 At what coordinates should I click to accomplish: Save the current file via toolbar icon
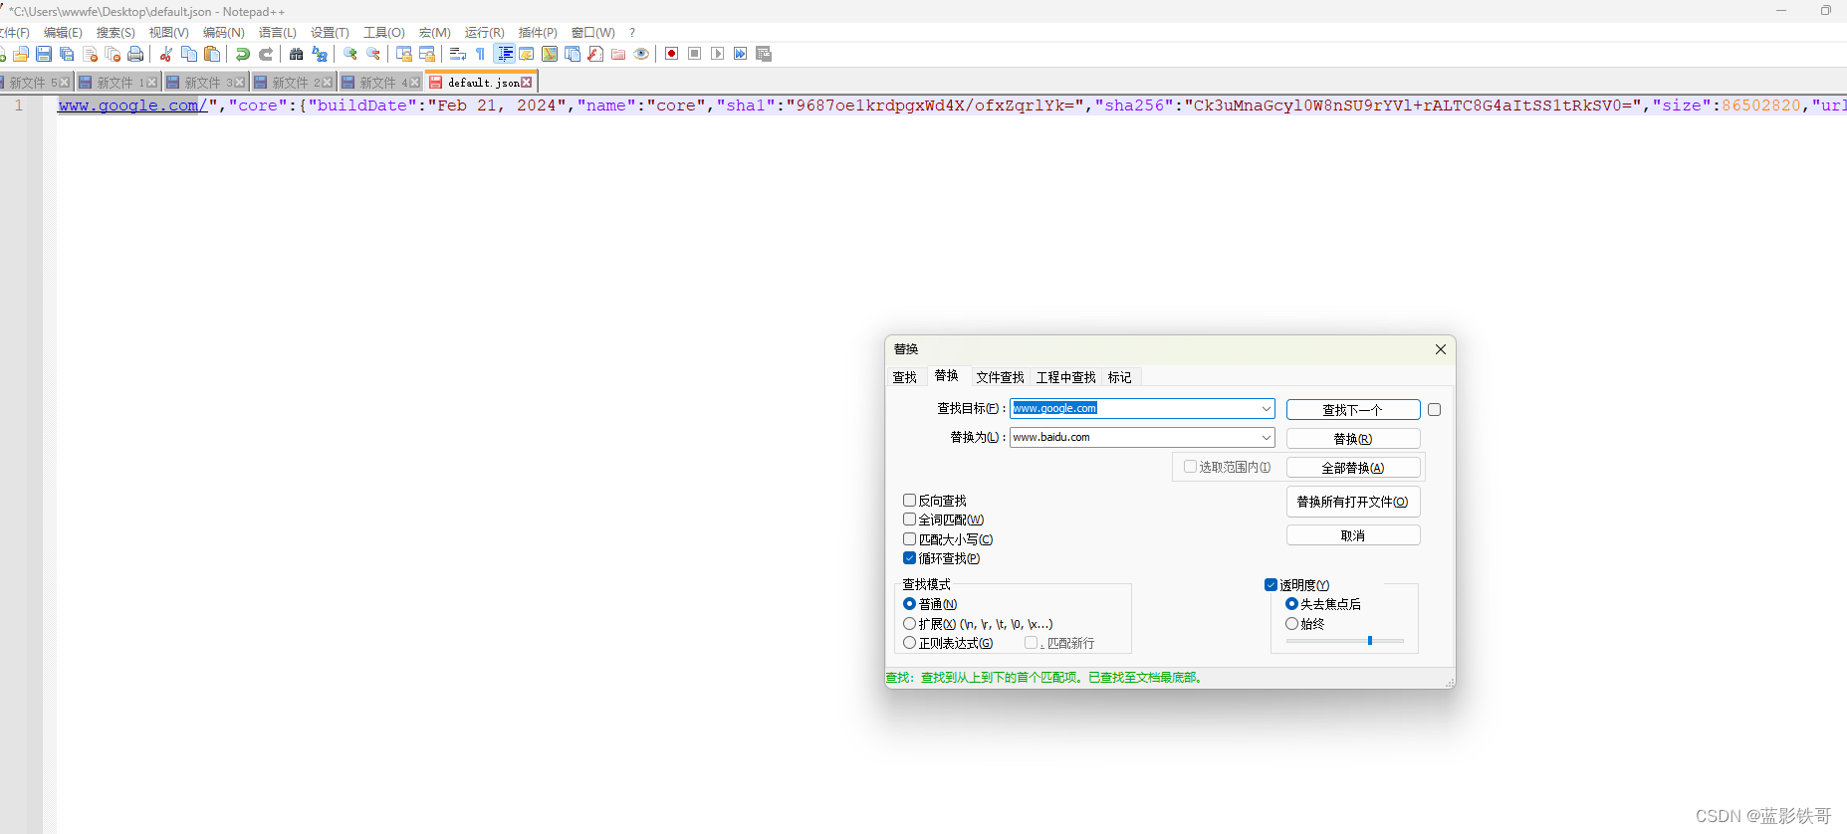pyautogui.click(x=44, y=54)
